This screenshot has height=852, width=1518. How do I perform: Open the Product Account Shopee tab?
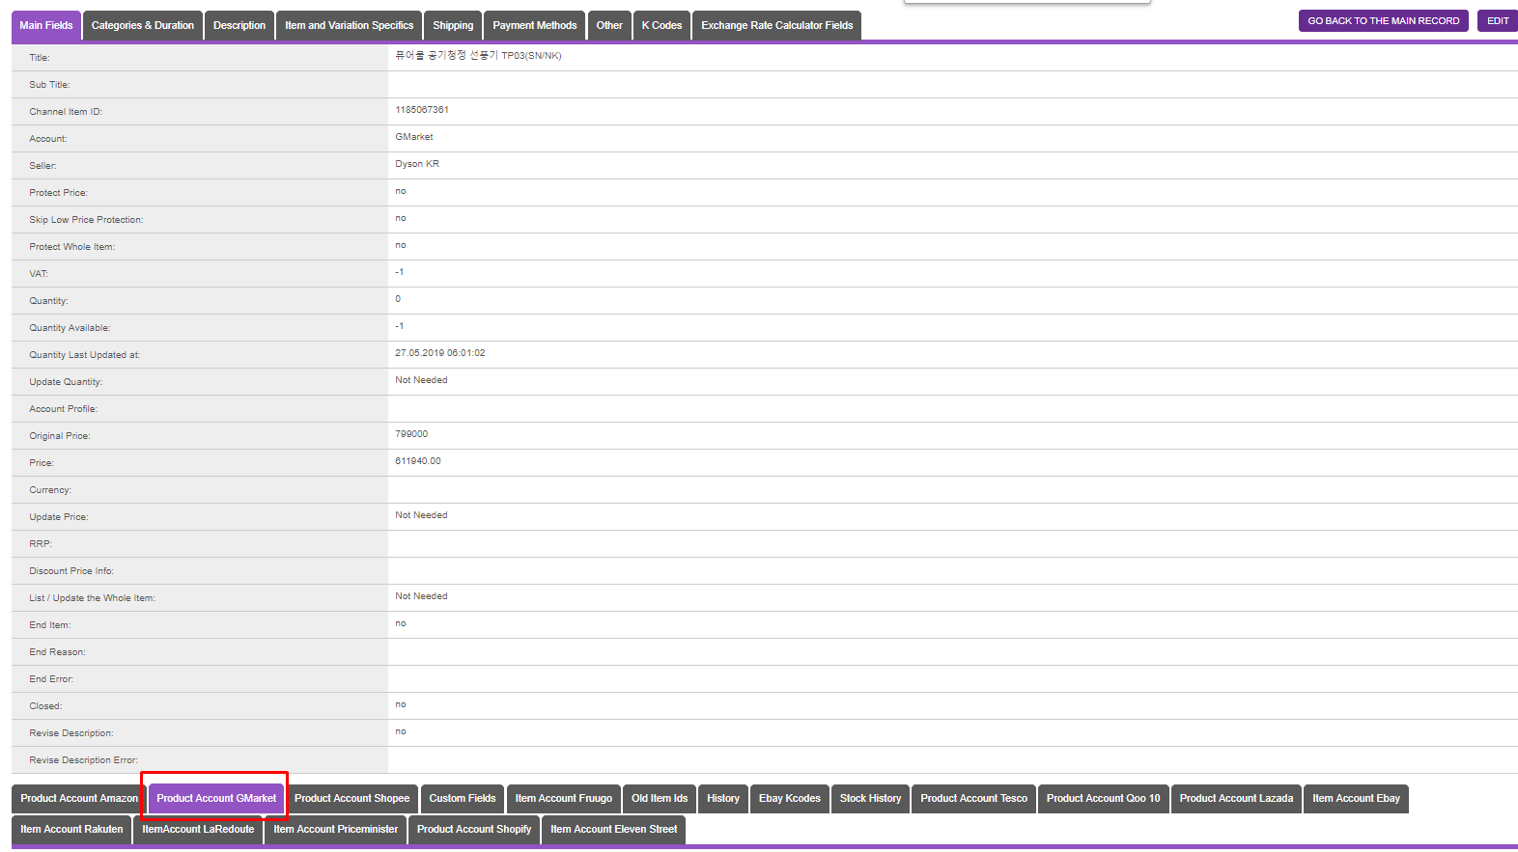[x=351, y=799]
